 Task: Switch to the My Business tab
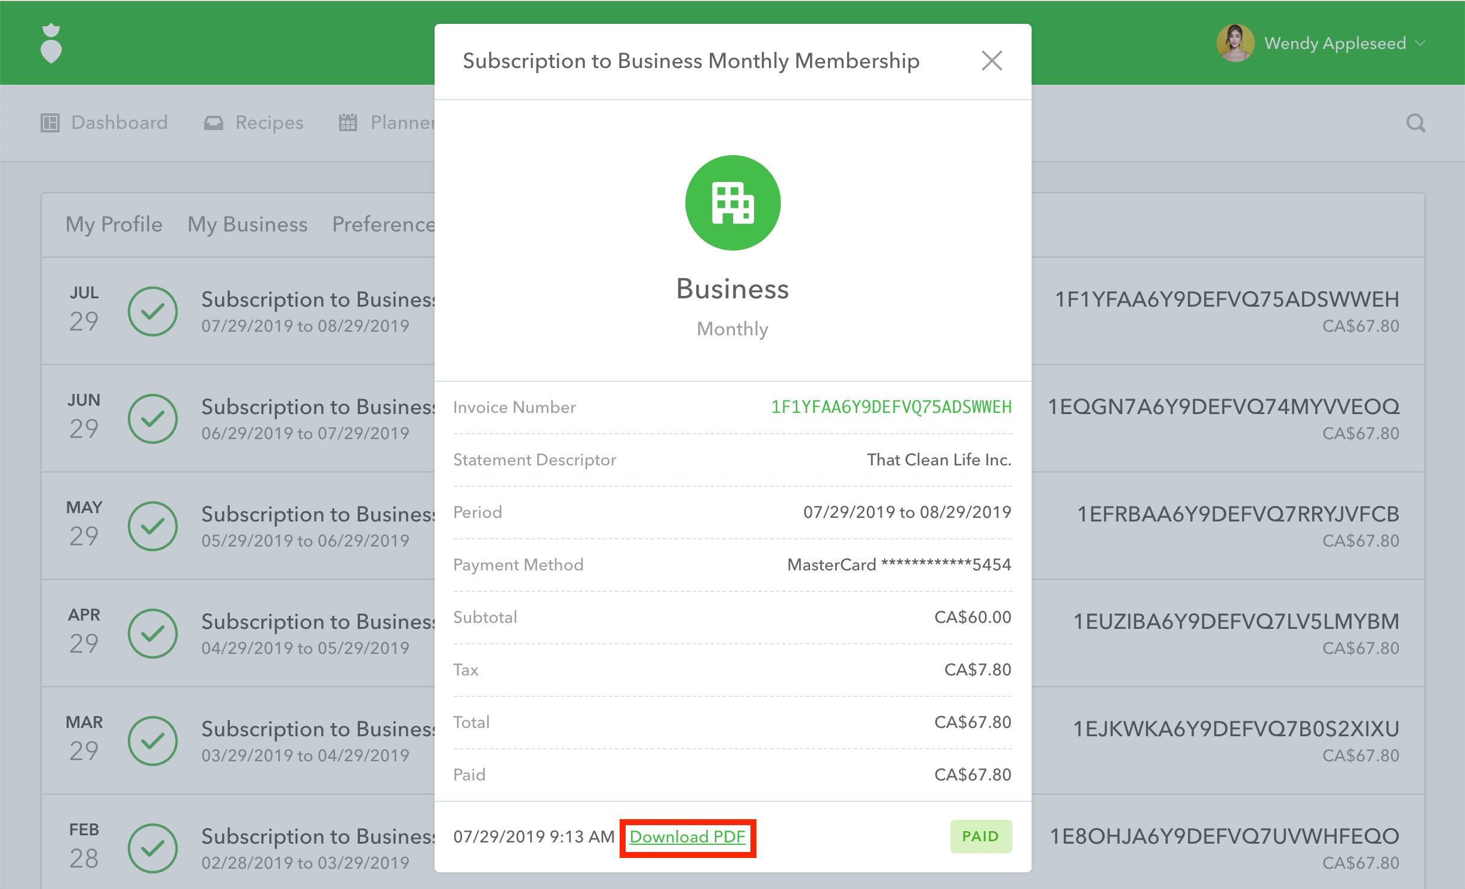tap(247, 224)
